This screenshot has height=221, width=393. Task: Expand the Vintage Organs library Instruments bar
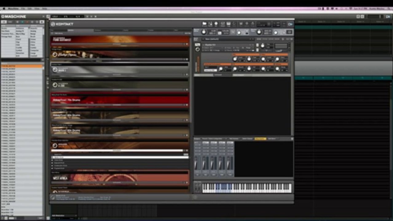coord(117,59)
